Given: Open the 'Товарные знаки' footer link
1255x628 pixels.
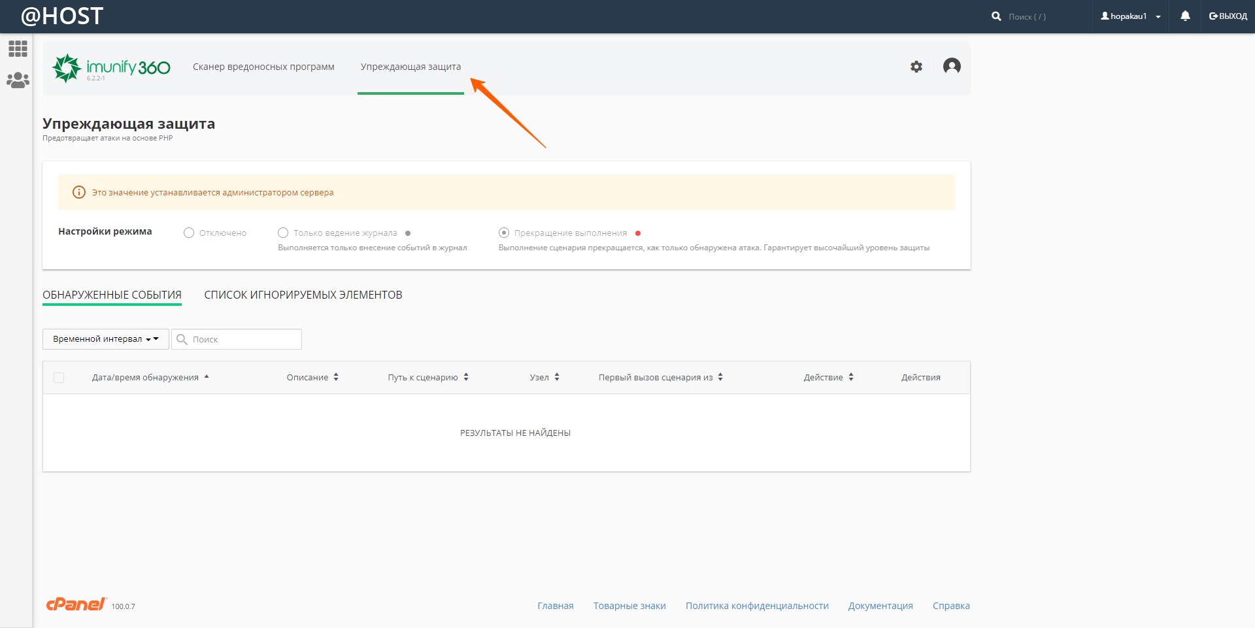Looking at the screenshot, I should [629, 606].
